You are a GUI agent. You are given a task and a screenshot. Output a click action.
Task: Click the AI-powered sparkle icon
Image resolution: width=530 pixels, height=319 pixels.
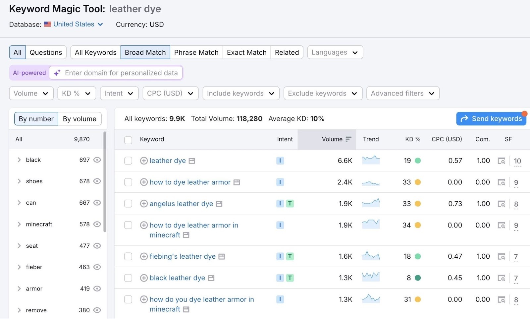click(x=57, y=73)
